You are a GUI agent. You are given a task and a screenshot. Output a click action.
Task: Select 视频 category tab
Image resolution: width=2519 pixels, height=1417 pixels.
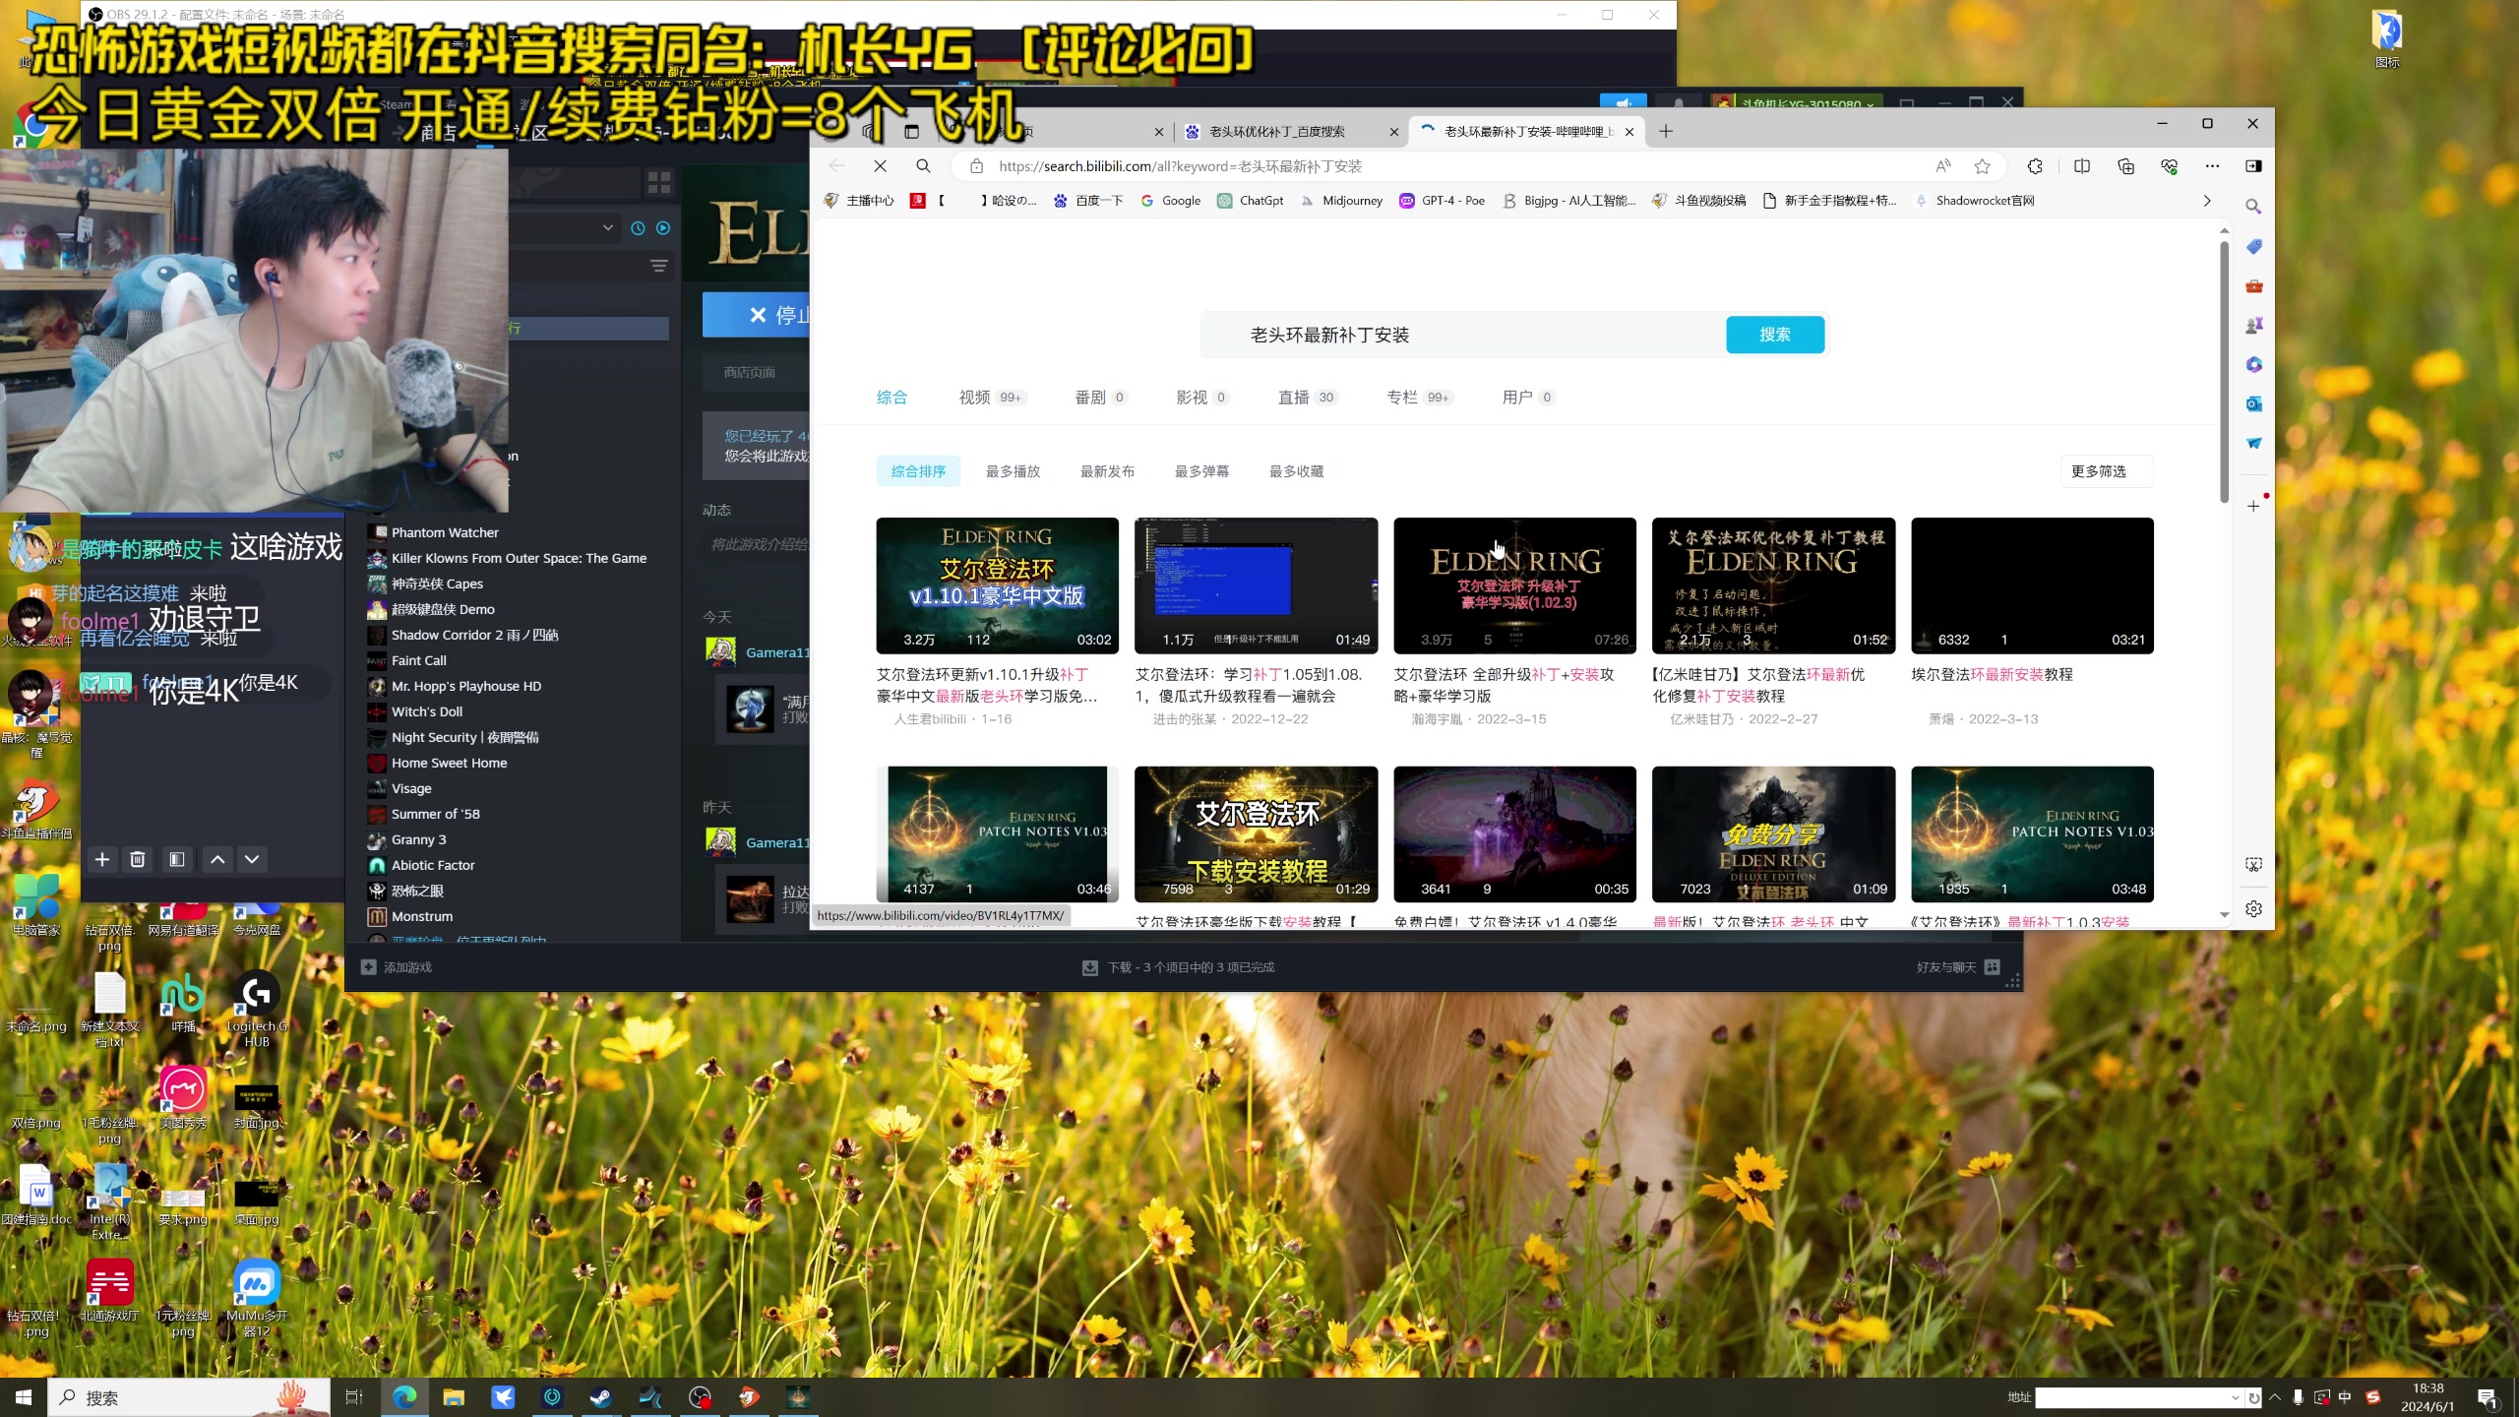point(992,398)
